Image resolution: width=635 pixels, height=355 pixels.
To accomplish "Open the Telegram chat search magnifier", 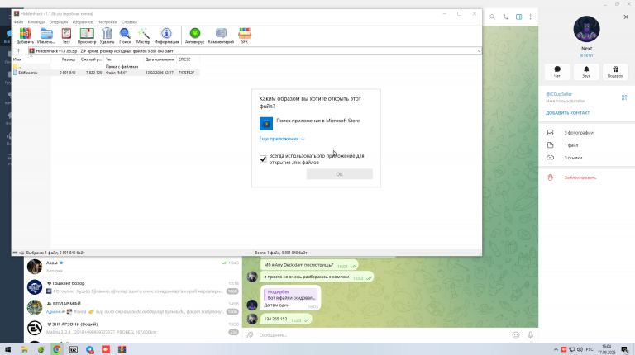I will click(x=493, y=17).
